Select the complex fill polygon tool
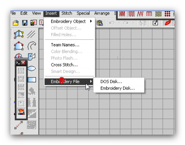The image size is (185, 145). pos(19,34)
